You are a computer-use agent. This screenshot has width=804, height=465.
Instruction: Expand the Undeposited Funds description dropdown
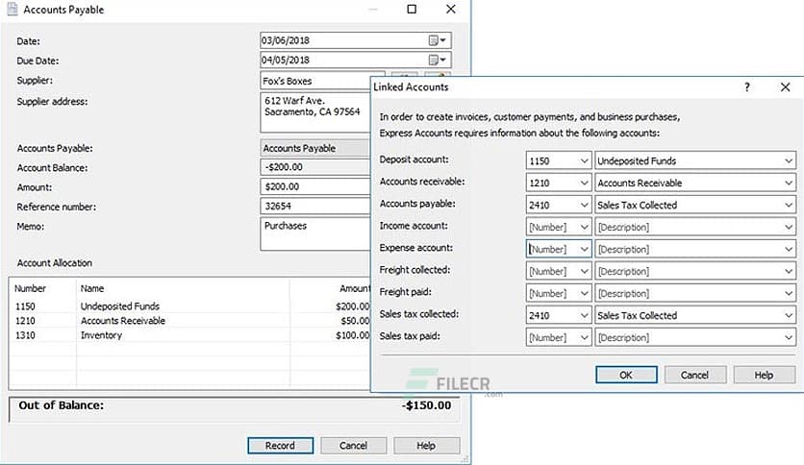click(x=788, y=160)
